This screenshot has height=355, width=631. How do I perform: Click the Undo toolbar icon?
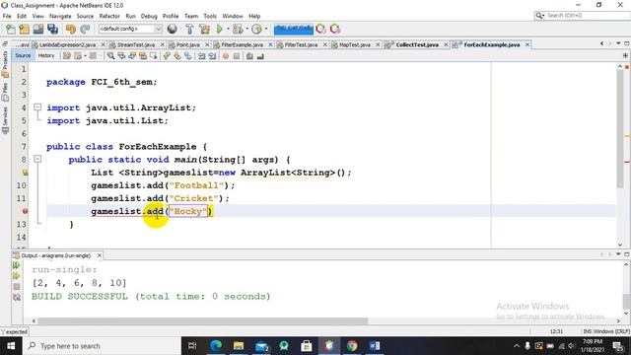point(71,29)
